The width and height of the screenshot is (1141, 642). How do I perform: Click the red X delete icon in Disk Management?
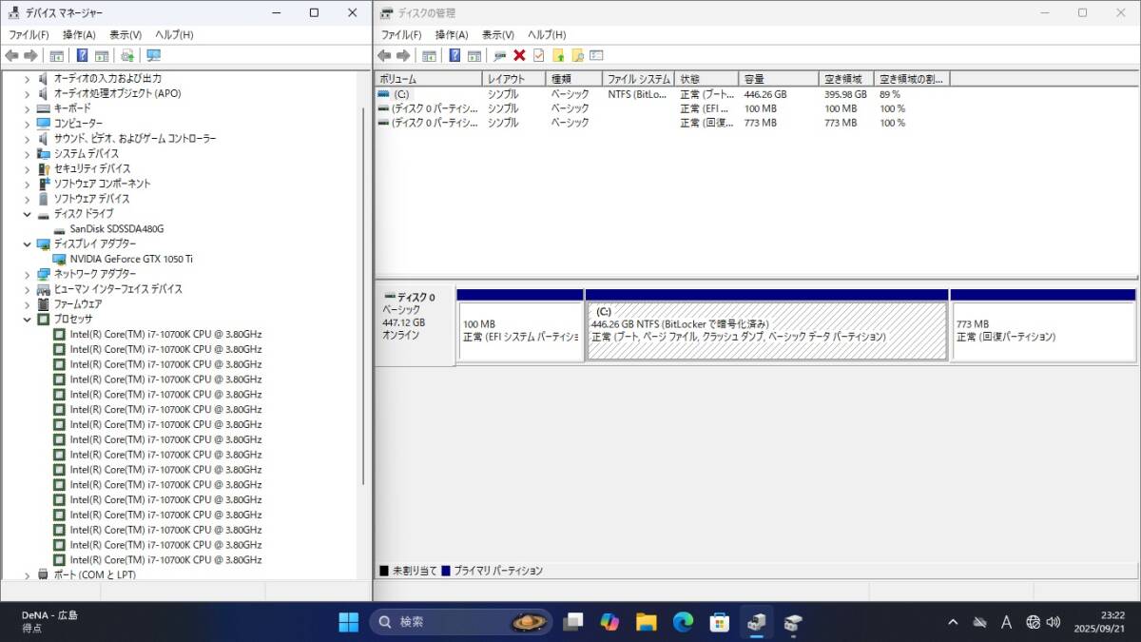pyautogui.click(x=519, y=55)
